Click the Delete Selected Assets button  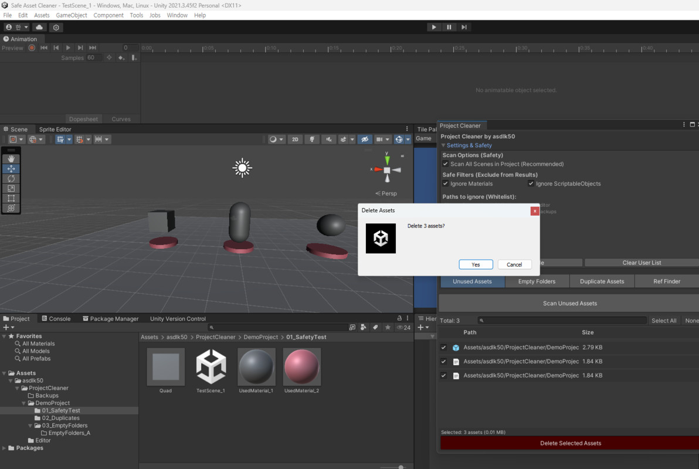(570, 443)
